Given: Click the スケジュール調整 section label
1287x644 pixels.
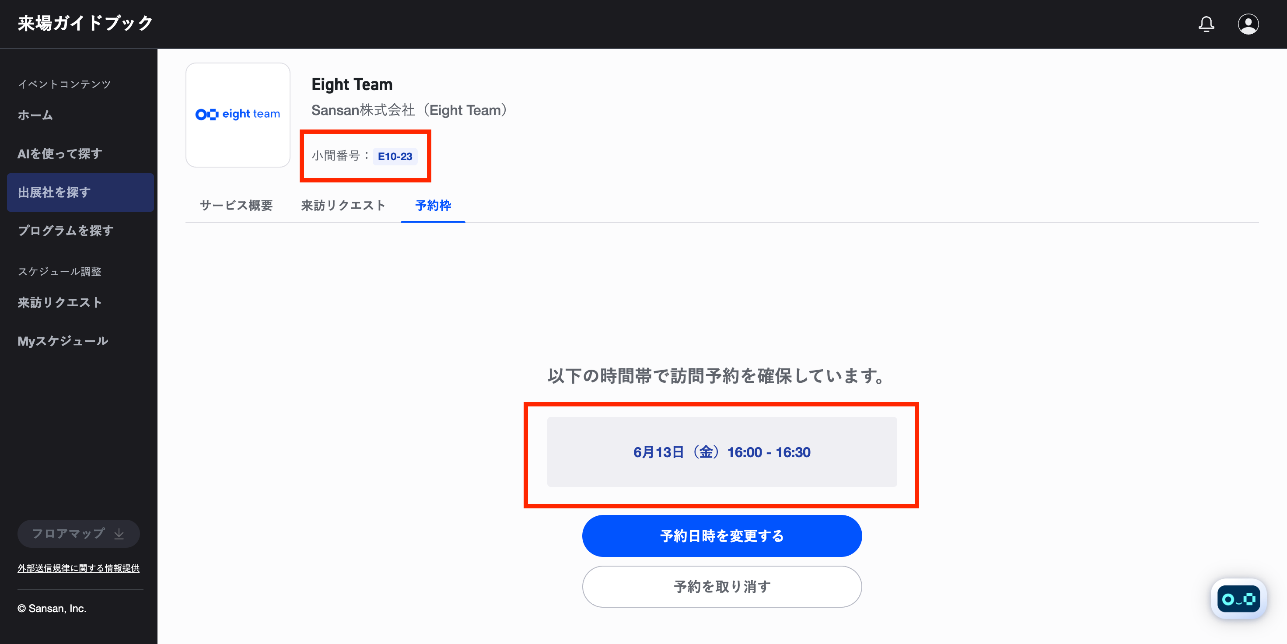Looking at the screenshot, I should (x=59, y=272).
